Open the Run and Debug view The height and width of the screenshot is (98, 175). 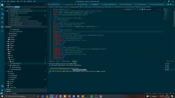pyautogui.click(x=2, y=18)
